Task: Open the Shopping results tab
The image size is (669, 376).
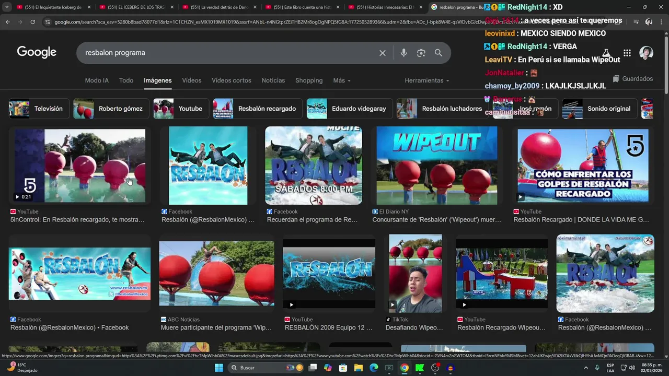Action: [309, 80]
